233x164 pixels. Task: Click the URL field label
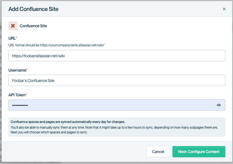coord(12,38)
